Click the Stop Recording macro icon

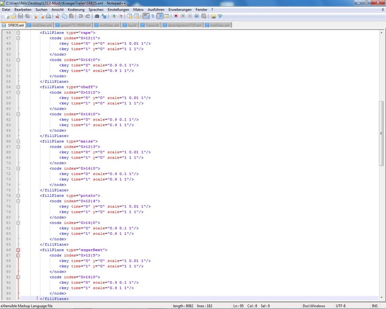coord(183,16)
